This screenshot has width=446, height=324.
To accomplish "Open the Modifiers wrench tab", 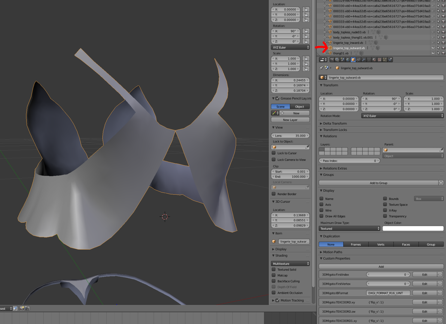I will [364, 60].
